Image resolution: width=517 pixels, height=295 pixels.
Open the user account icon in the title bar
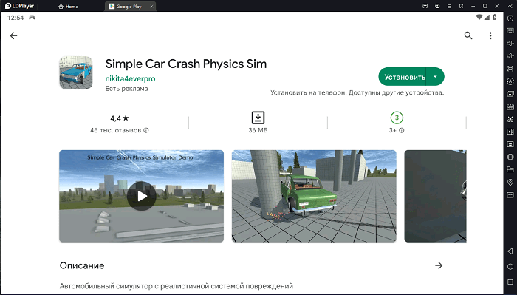[437, 6]
